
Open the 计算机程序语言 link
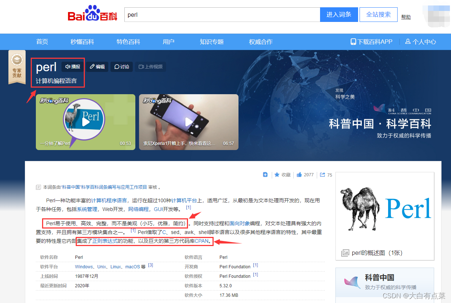[x=109, y=200]
